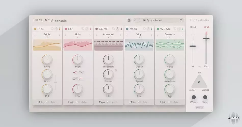242x127 pixels.
Task: Save the current preset with the disk icon
Action: pos(129,20)
